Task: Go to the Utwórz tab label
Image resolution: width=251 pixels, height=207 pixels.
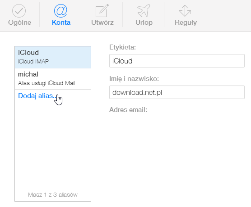Action: [102, 22]
